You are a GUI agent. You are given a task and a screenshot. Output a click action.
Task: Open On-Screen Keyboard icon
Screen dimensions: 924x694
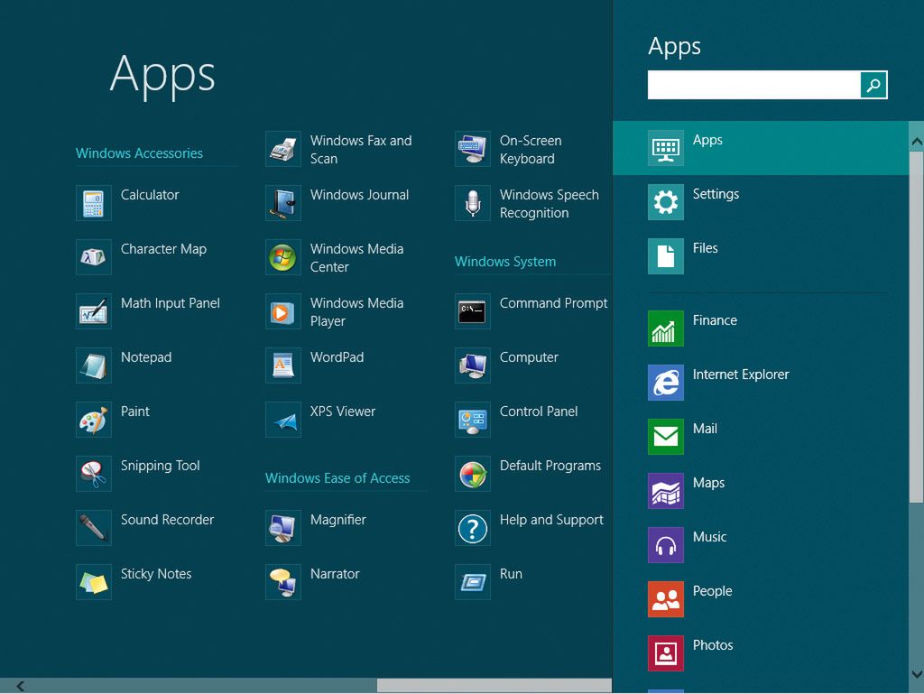click(473, 149)
